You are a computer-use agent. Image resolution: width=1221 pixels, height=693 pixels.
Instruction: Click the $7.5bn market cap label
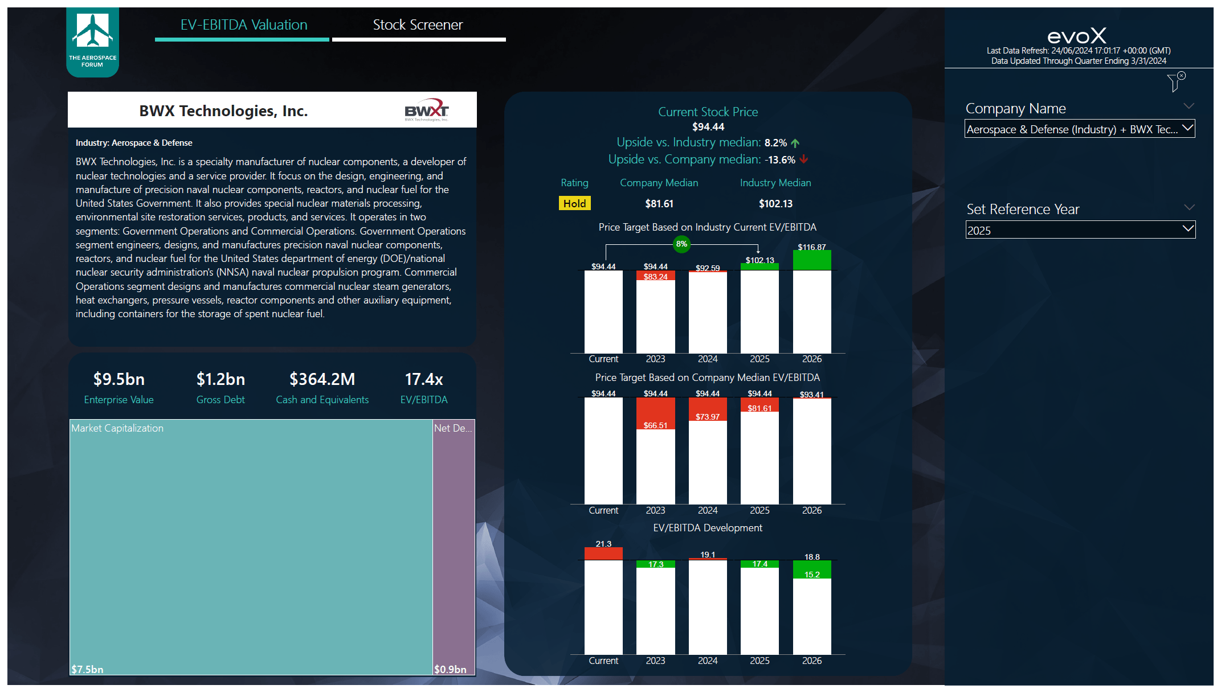[x=87, y=669]
